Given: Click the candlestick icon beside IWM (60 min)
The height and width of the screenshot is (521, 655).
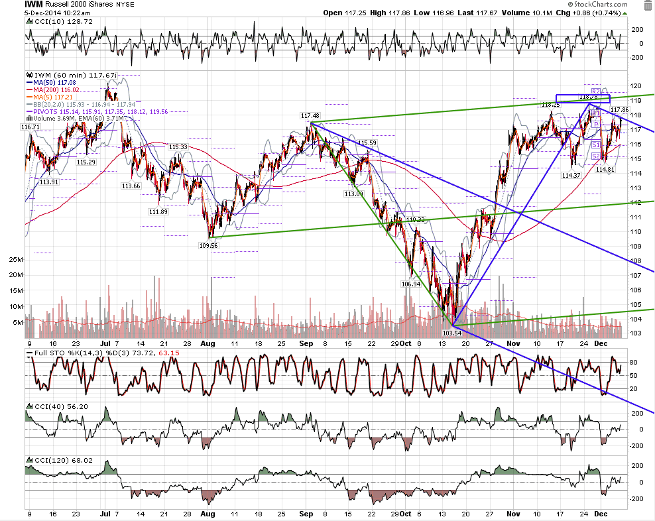Looking at the screenshot, I should [29, 75].
